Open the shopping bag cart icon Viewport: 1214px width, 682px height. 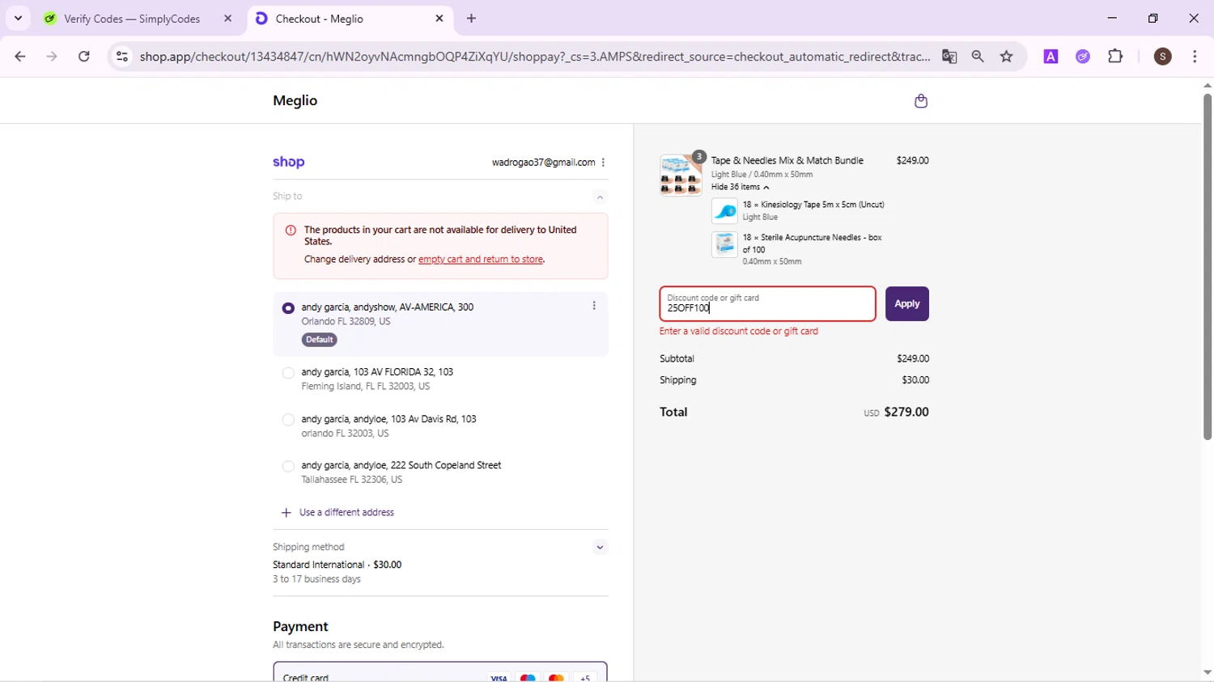pyautogui.click(x=920, y=101)
